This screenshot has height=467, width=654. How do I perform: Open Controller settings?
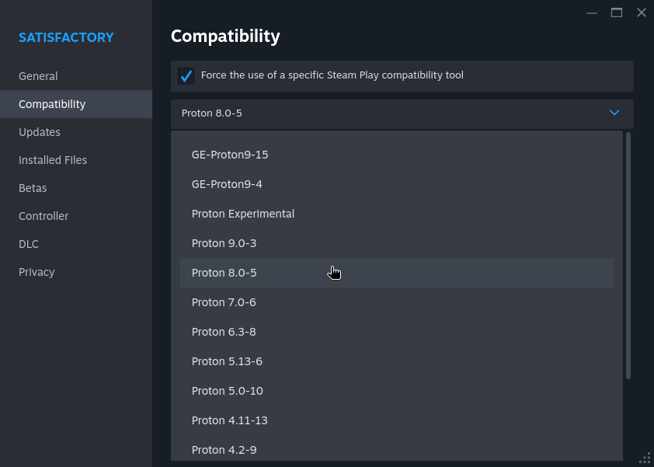pos(76,216)
